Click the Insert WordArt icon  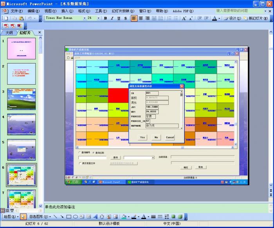95,217
